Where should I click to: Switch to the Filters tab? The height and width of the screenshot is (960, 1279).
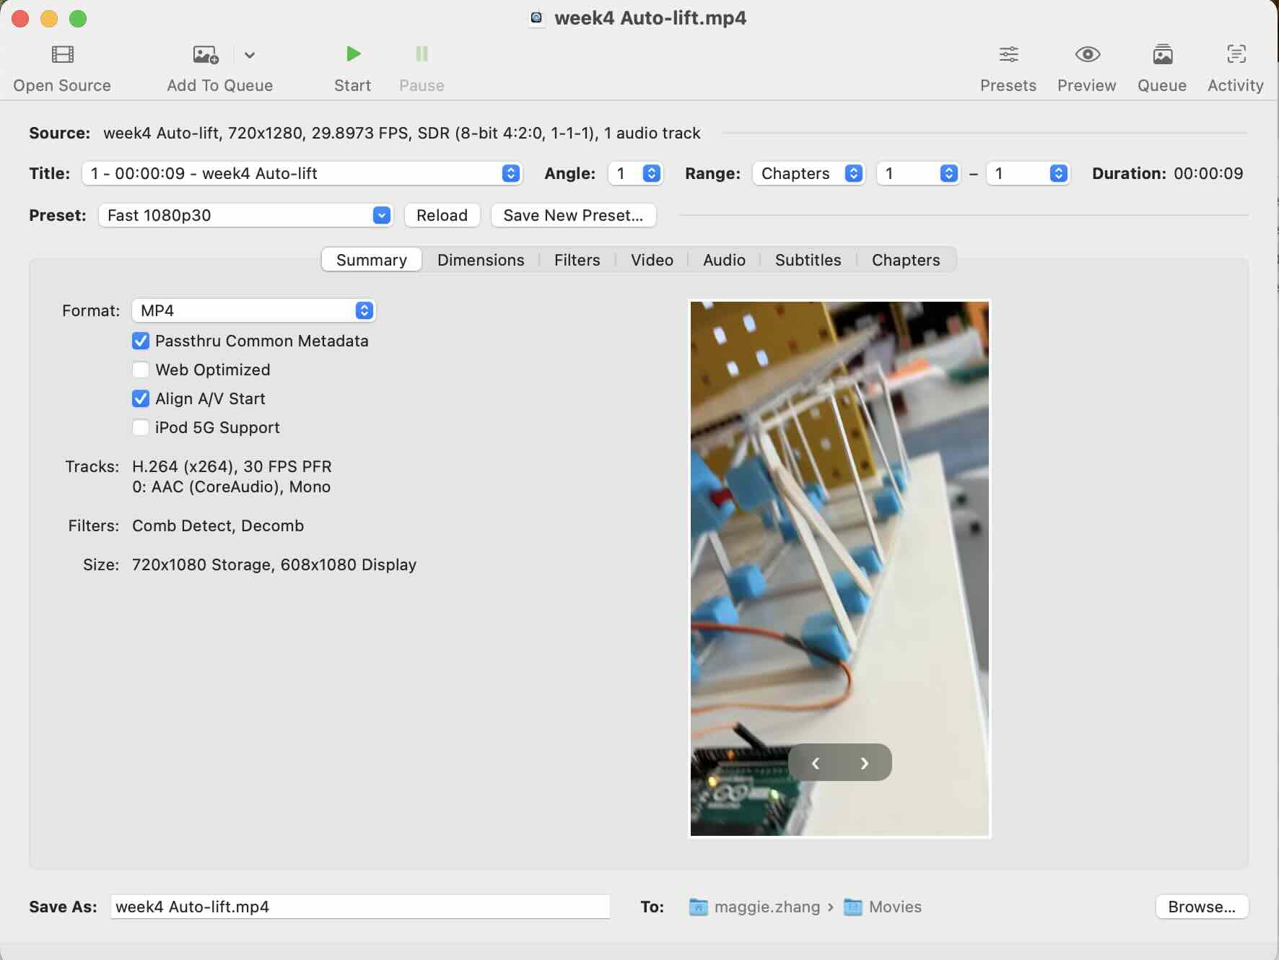pos(577,260)
